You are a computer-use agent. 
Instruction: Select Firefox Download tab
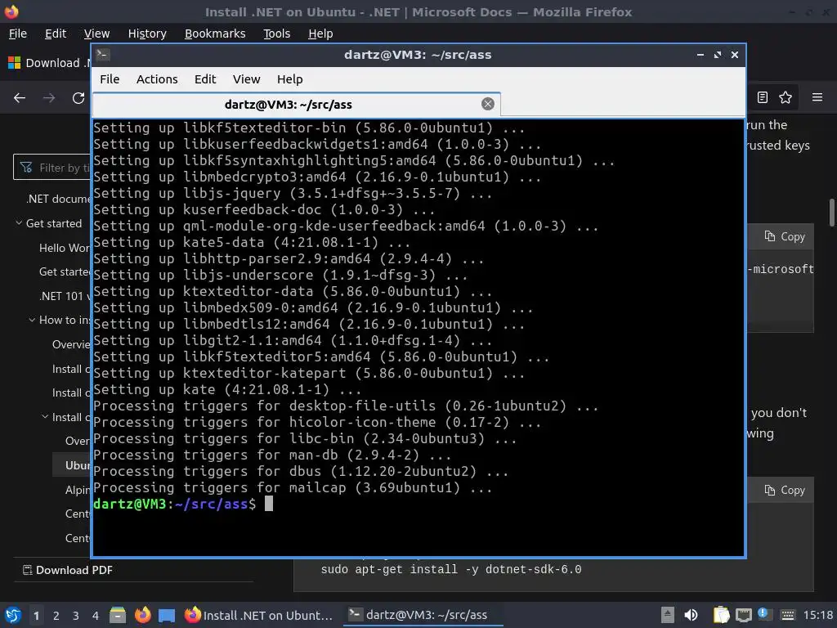click(48, 63)
